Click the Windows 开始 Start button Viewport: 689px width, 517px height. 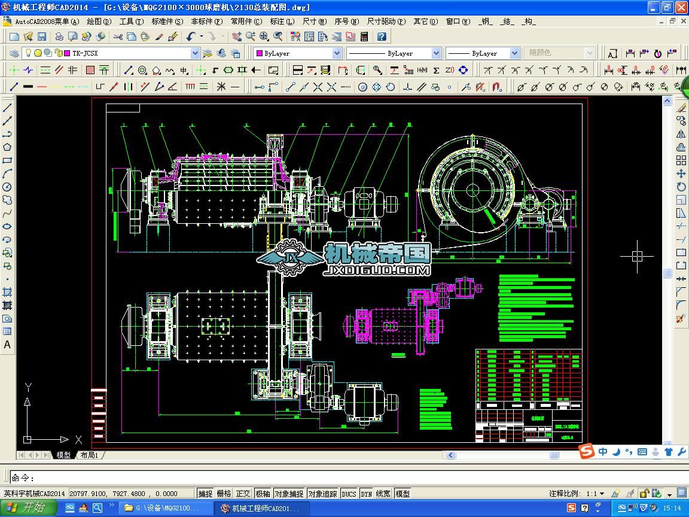point(28,508)
